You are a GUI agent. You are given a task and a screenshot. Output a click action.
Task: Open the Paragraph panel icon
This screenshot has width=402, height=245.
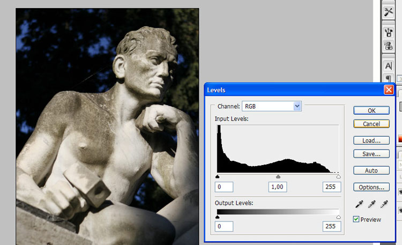pyautogui.click(x=389, y=78)
